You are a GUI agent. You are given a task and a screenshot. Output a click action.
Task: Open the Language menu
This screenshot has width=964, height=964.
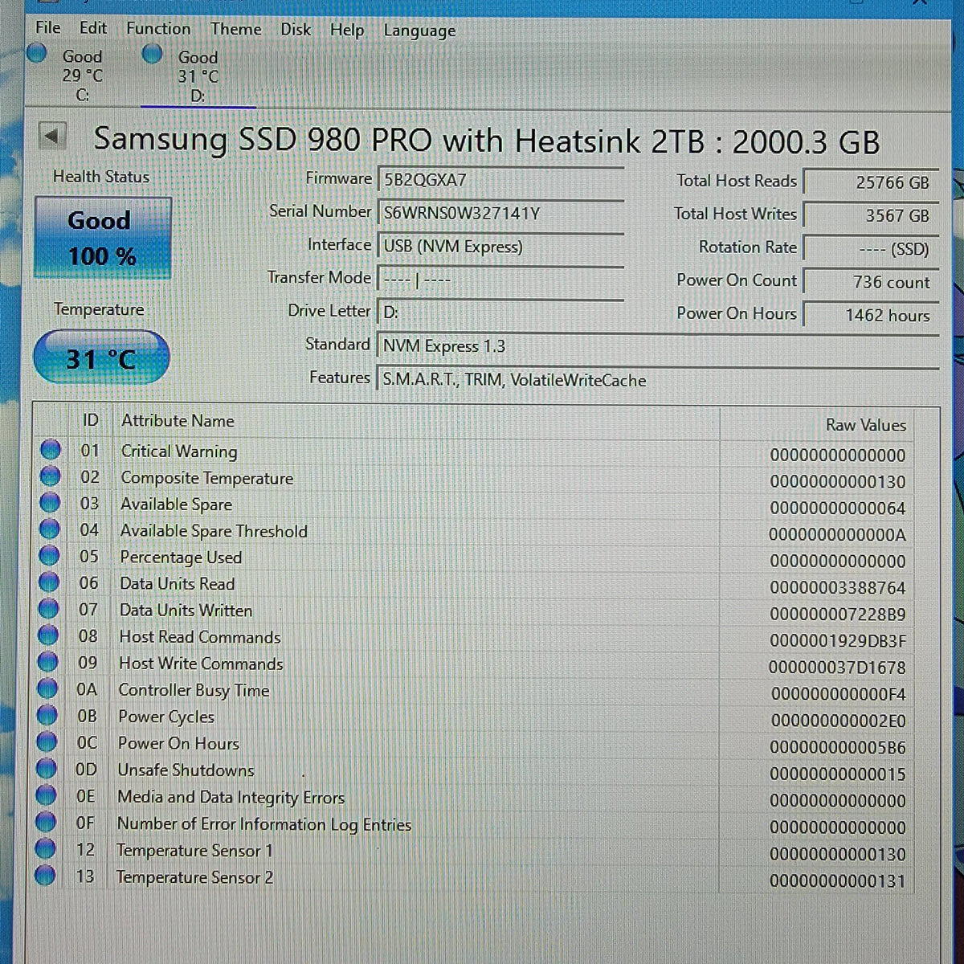419,31
